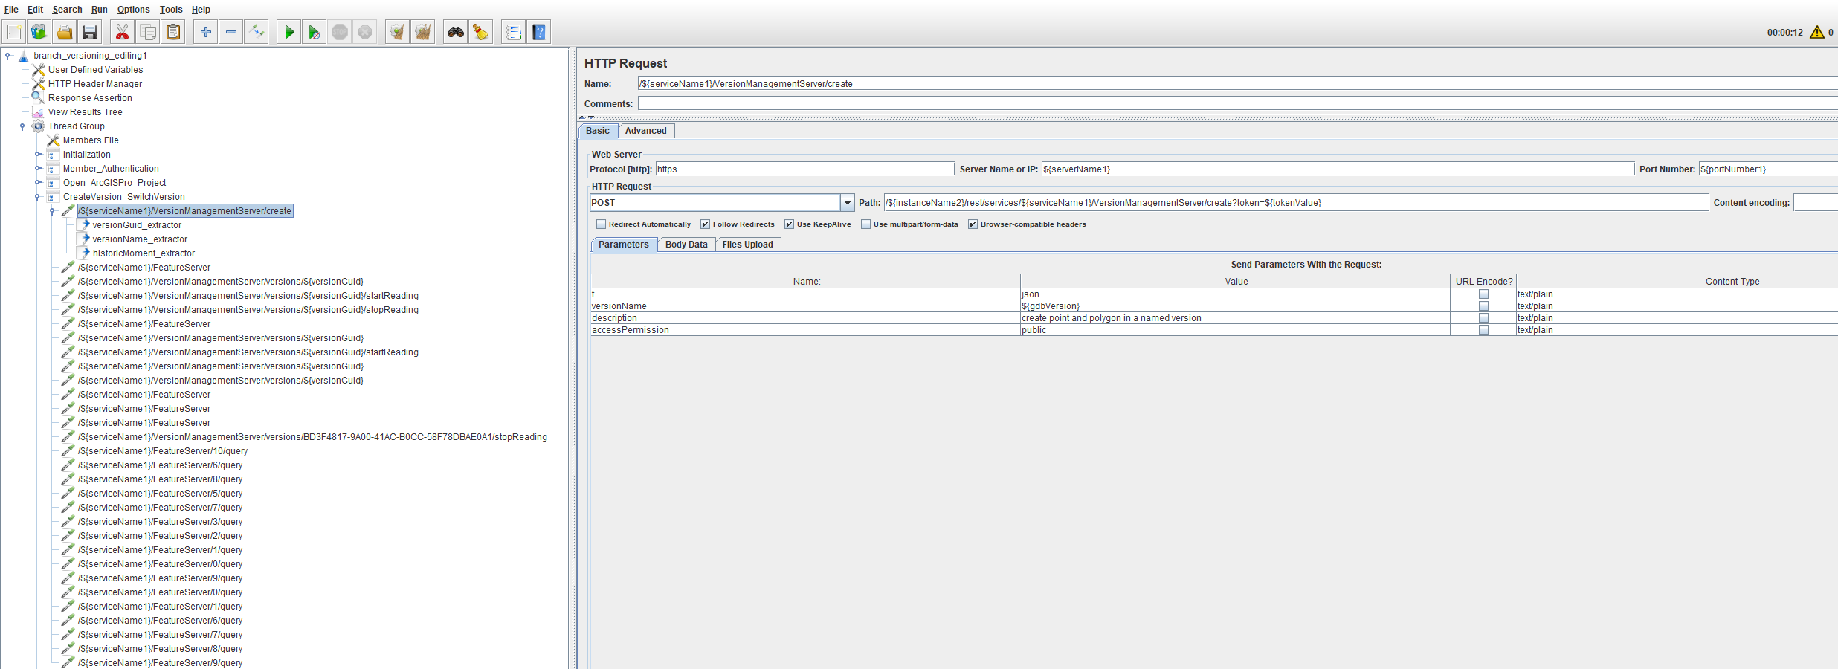Click the Start no pauses icon
This screenshot has width=1838, height=669.
pyautogui.click(x=315, y=32)
